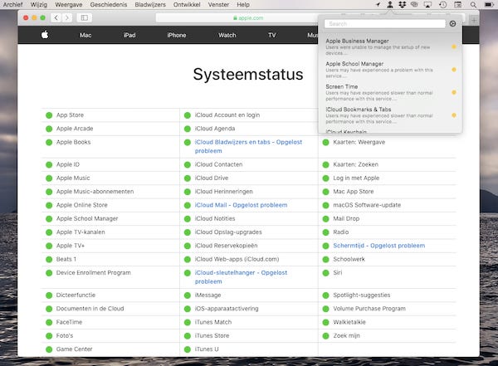This screenshot has width=498, height=366.
Task: Click the location arrow menu bar icon
Action: [x=378, y=4]
